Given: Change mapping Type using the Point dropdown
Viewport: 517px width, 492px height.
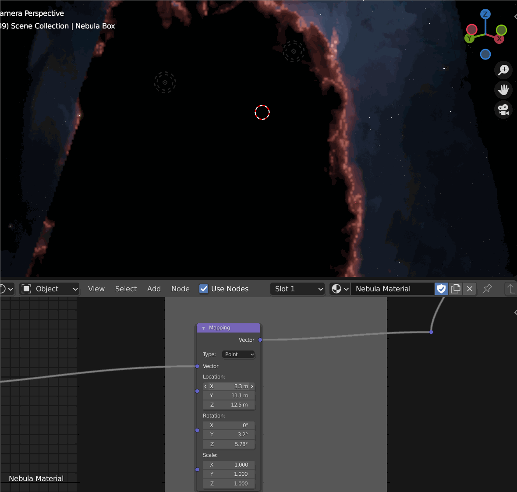Looking at the screenshot, I should point(238,354).
